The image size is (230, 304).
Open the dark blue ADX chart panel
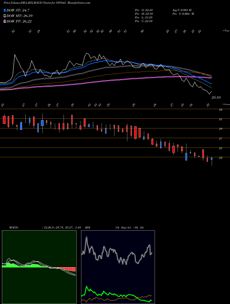click(118, 267)
